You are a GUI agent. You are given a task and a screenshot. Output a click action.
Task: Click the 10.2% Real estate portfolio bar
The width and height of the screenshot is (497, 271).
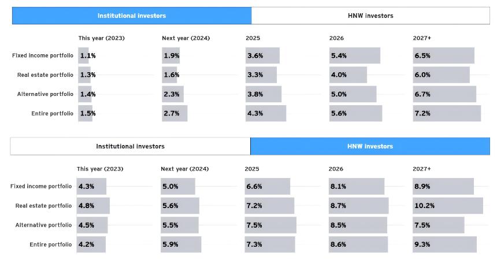[x=447, y=205]
